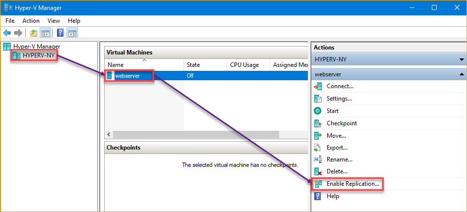This screenshot has width=467, height=212.
Task: Click the Connect icon in the Actions pane
Action: (318, 86)
